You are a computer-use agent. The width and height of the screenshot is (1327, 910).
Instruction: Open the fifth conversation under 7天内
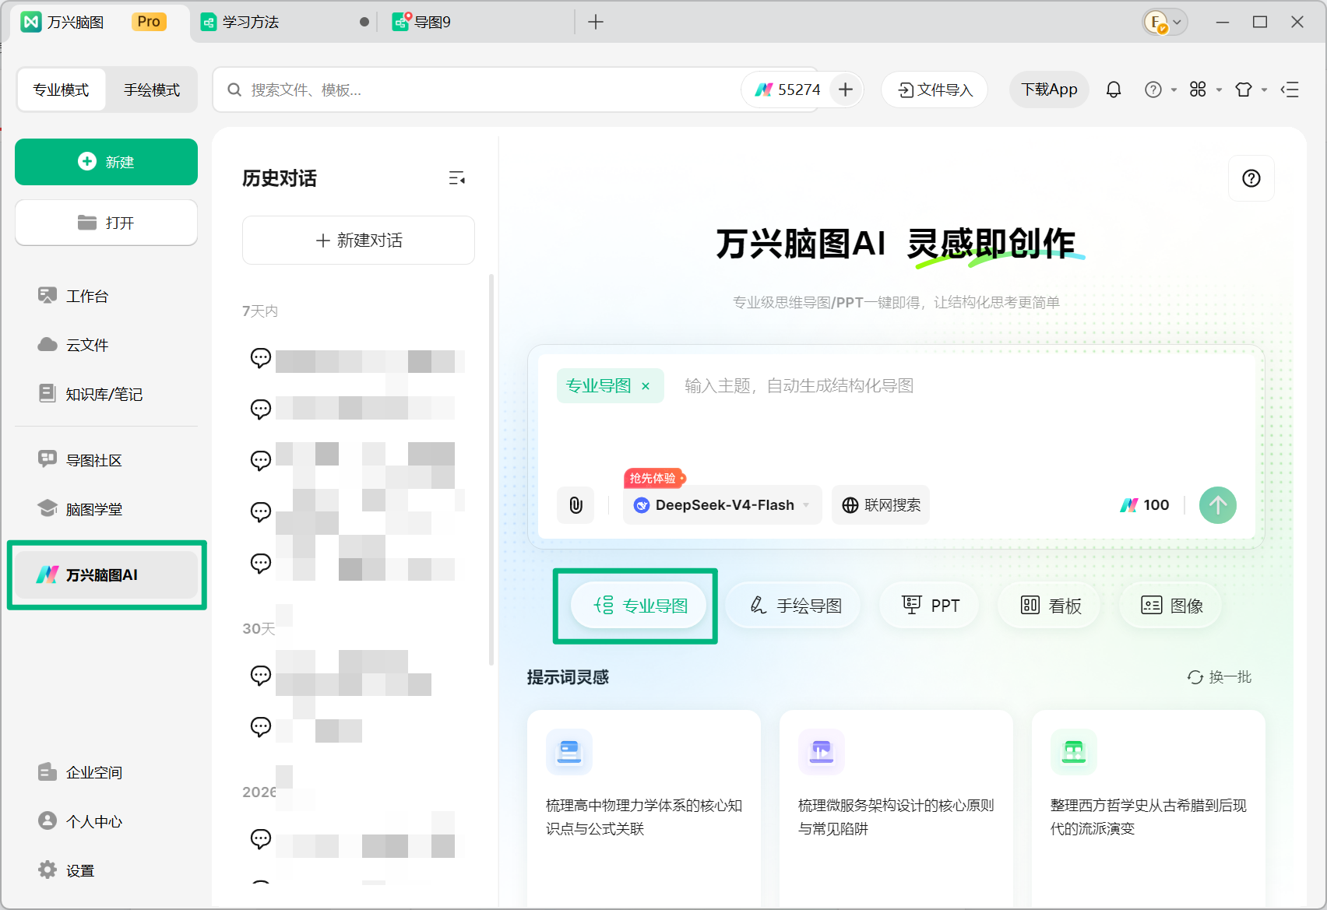click(358, 563)
